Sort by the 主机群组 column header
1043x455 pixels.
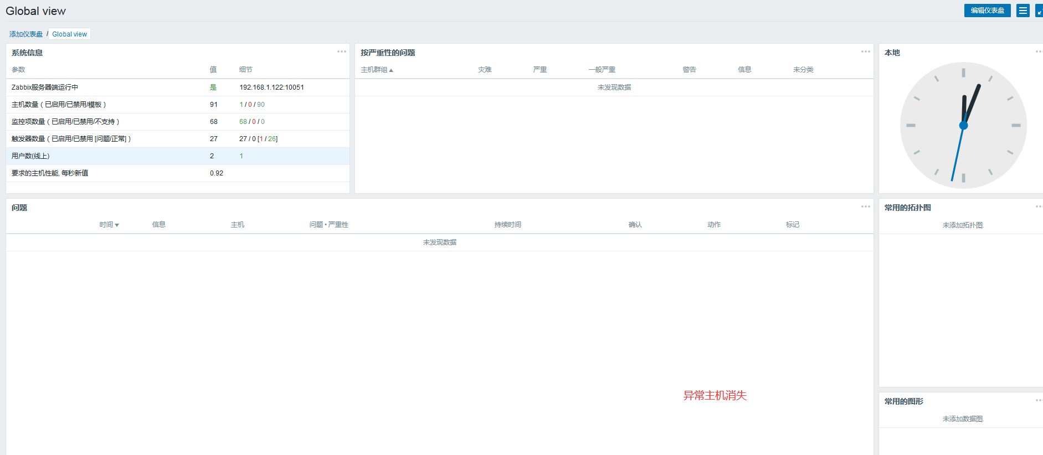tap(377, 70)
